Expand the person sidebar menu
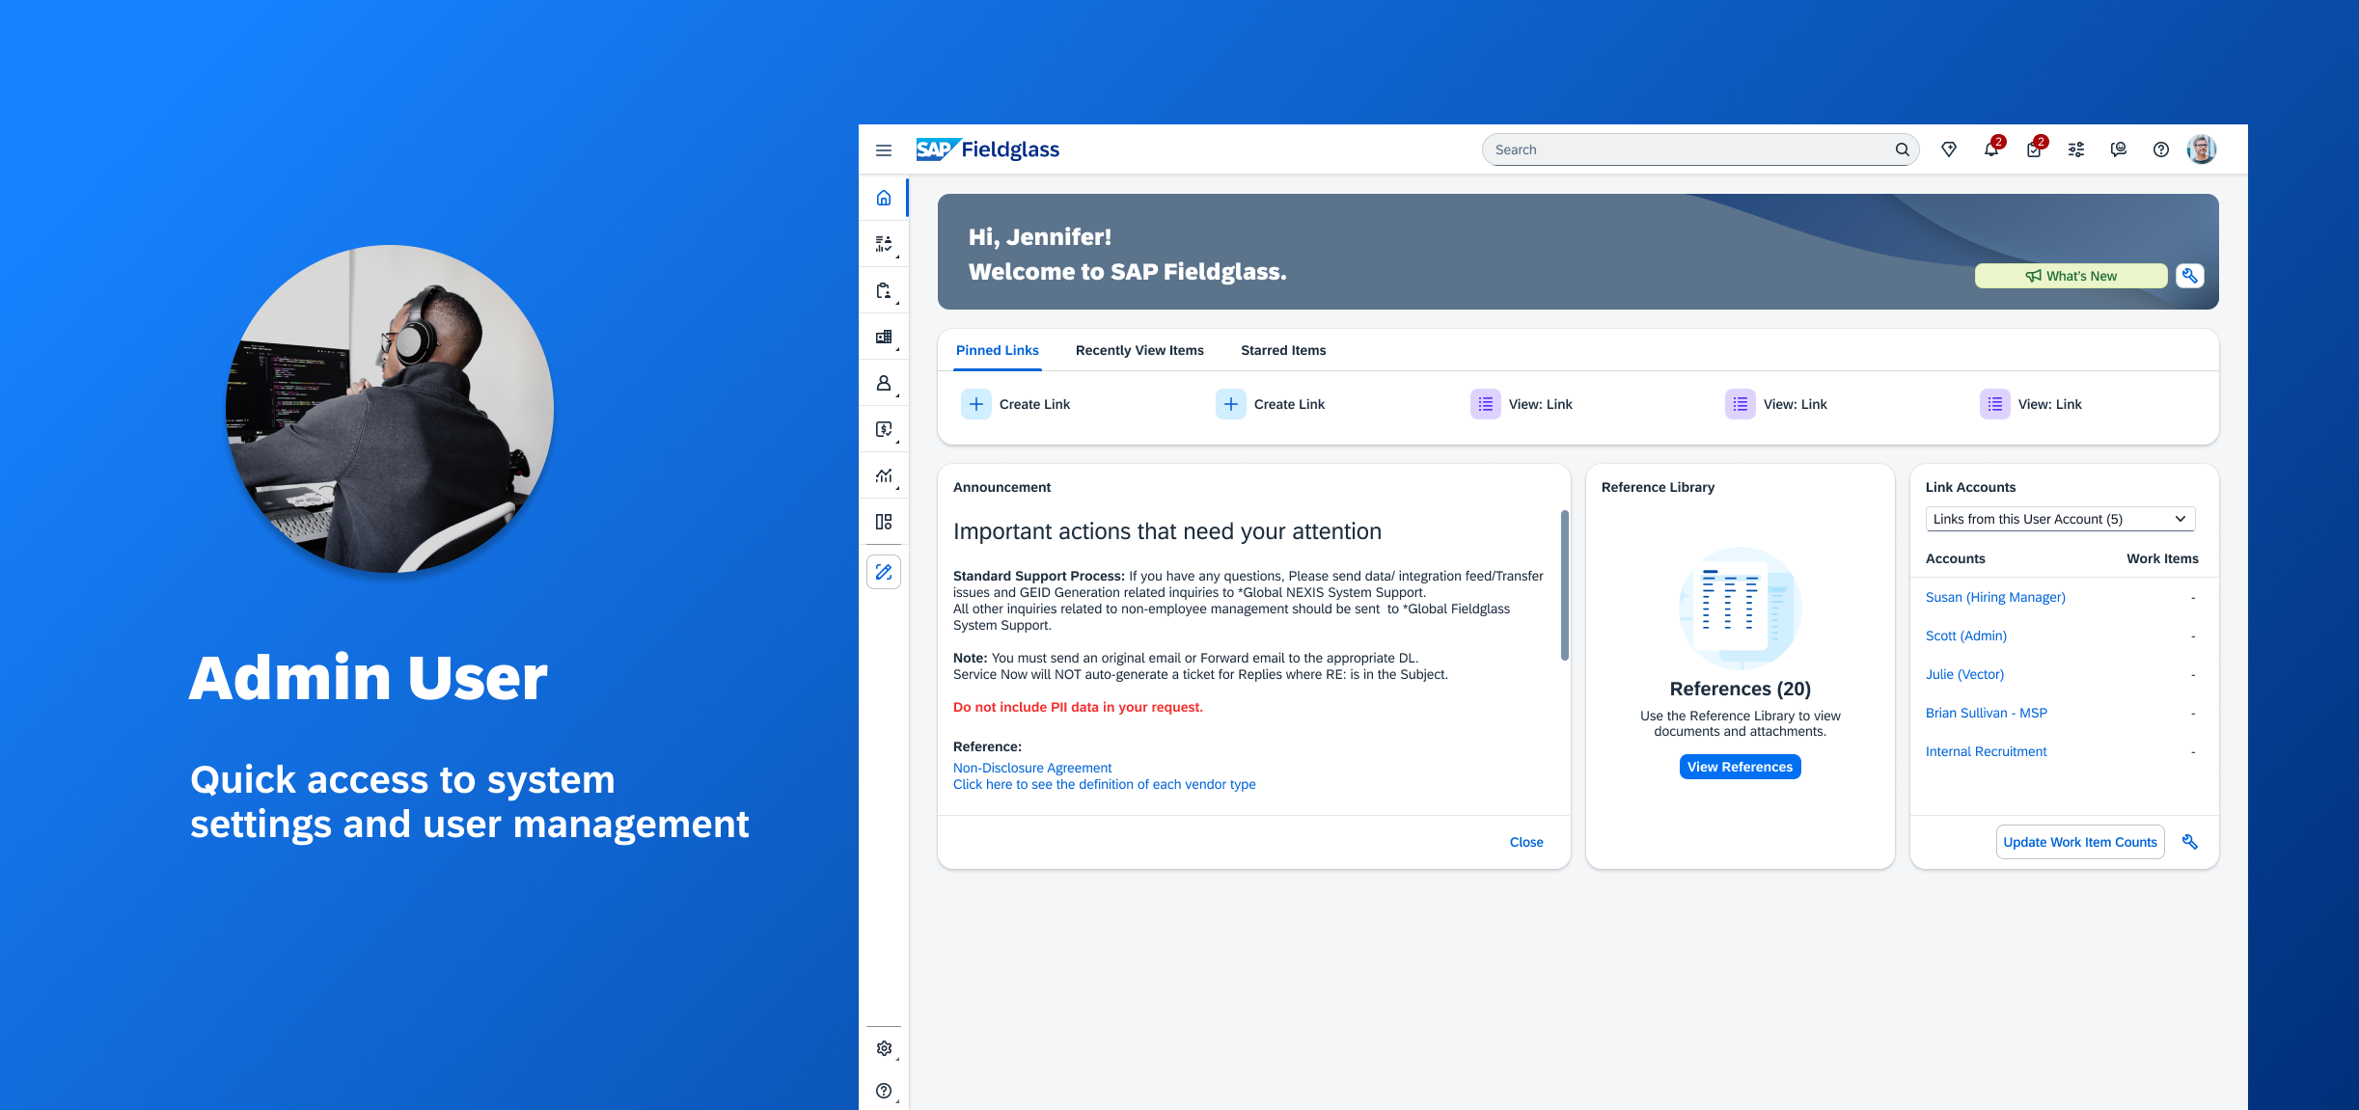 tap(884, 383)
